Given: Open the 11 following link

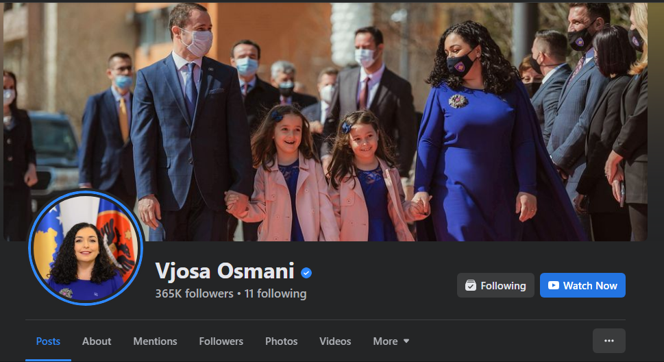Looking at the screenshot, I should click(275, 293).
